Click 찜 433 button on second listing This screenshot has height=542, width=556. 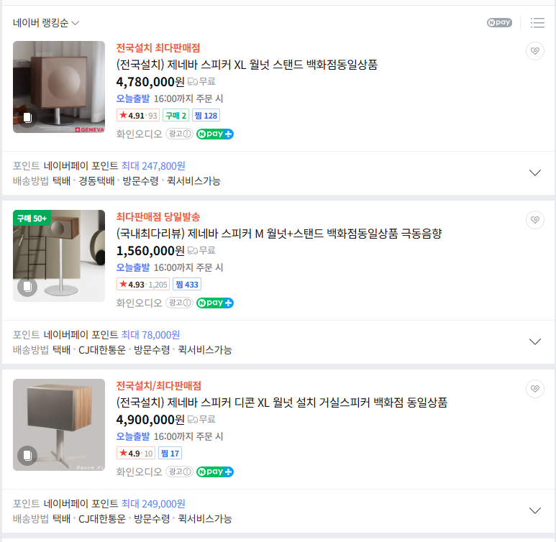[187, 284]
